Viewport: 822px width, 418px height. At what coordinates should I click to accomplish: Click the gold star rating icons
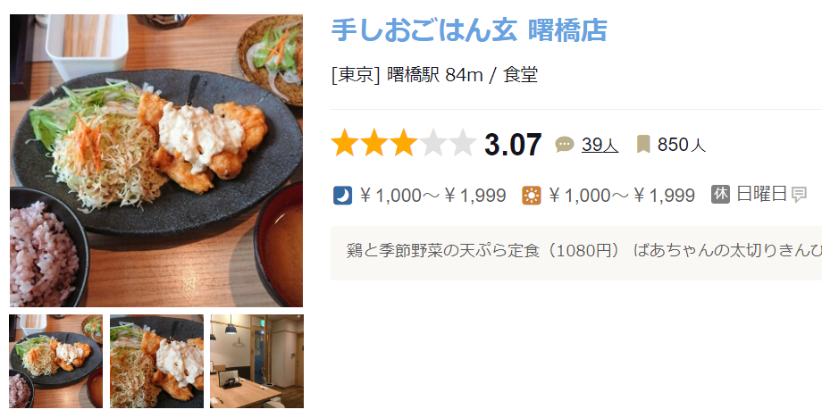click(374, 144)
